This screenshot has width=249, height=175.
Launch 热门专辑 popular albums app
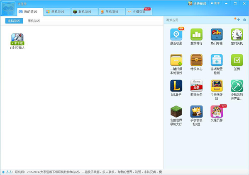click(217, 35)
